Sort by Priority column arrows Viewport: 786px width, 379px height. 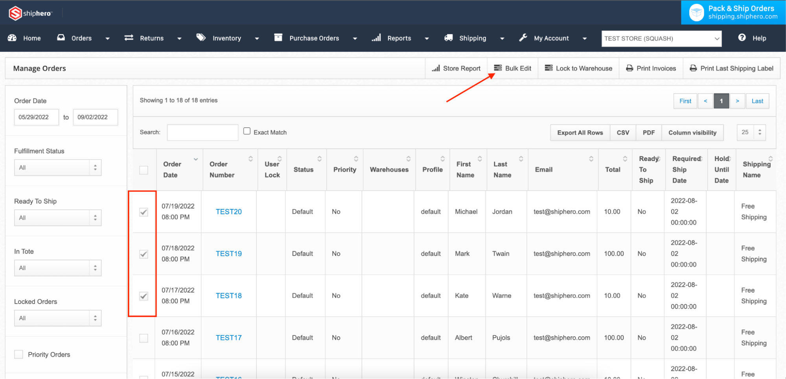coord(356,159)
